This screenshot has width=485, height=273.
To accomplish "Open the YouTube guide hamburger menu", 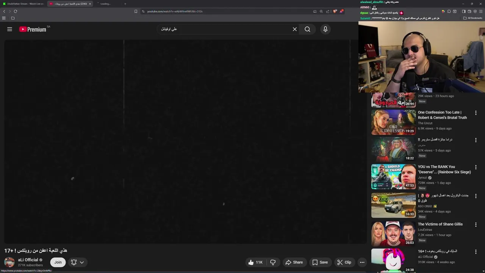I will pos(9,29).
